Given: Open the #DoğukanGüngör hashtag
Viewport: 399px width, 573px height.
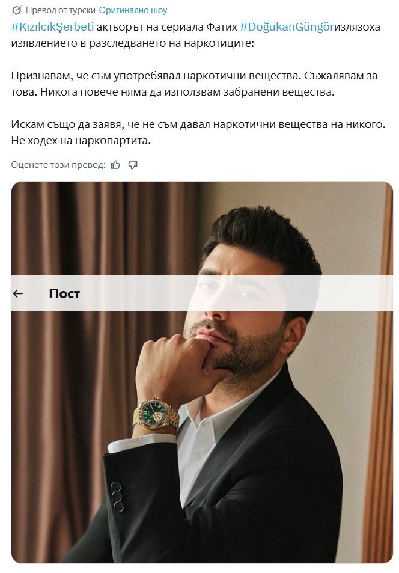Looking at the screenshot, I should pos(287,27).
